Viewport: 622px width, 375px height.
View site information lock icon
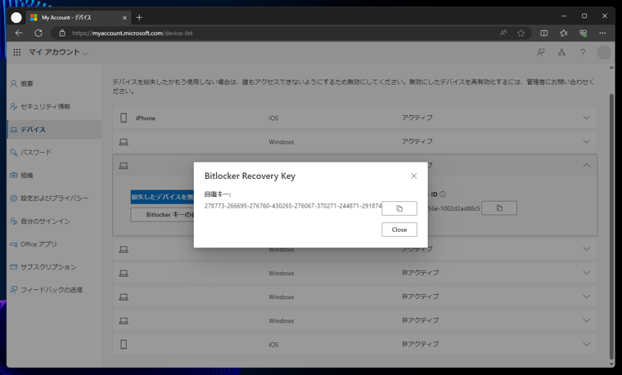point(62,33)
